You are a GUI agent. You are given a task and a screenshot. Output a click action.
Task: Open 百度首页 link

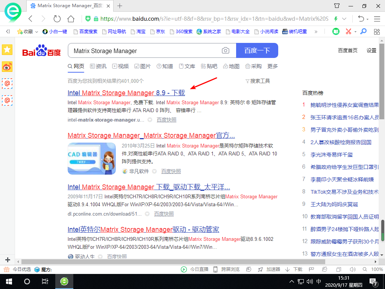348,50
